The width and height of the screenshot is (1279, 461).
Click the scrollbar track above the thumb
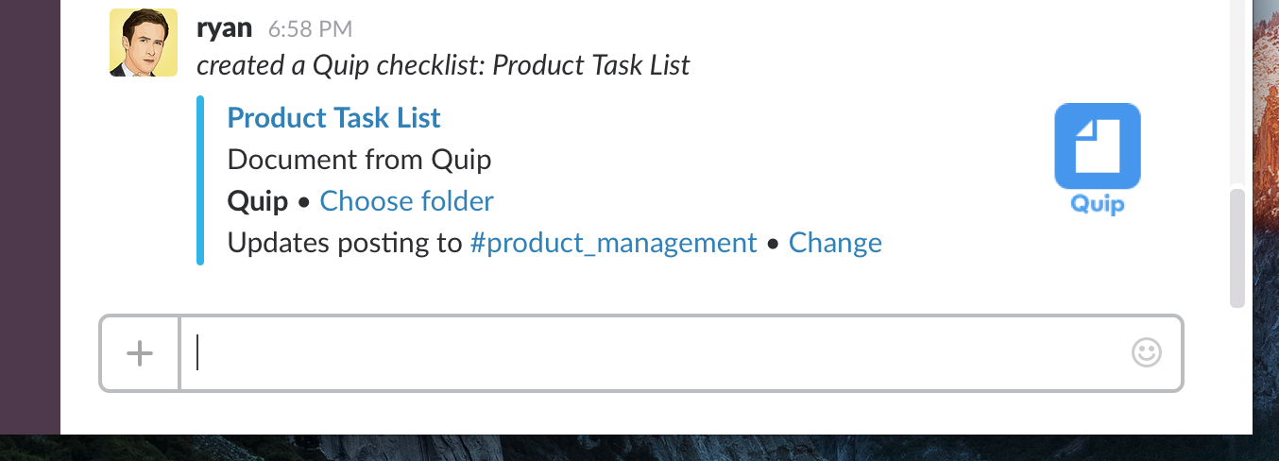[x=1236, y=94]
